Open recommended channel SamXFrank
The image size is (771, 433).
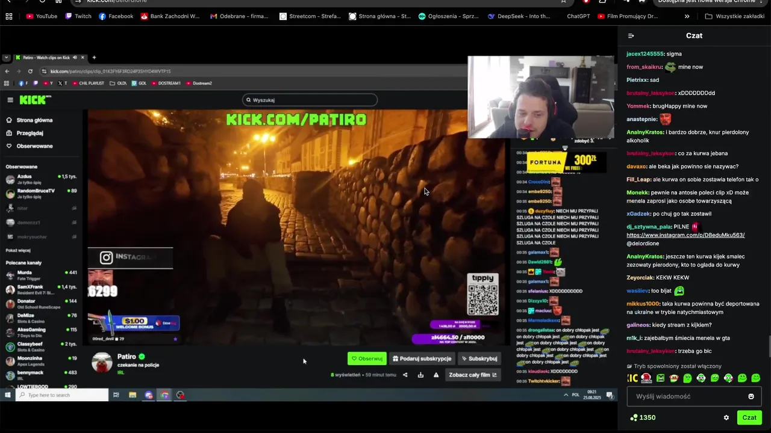coord(41,289)
